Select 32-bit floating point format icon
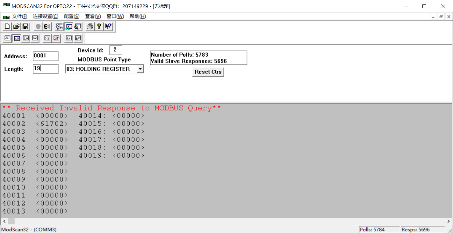 47,38
